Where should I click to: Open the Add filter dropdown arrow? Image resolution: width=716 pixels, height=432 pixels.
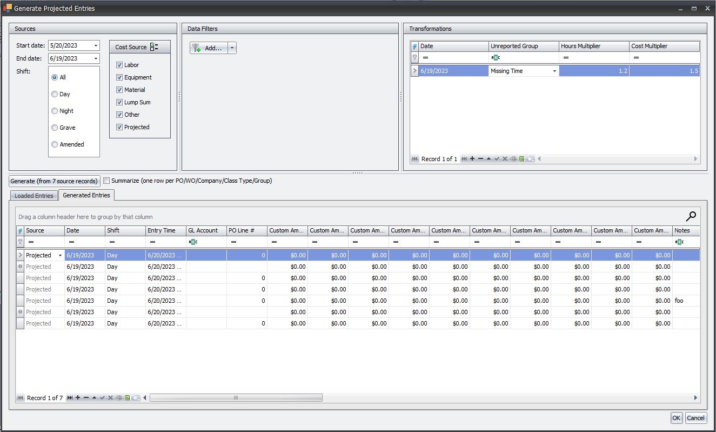[x=232, y=48]
